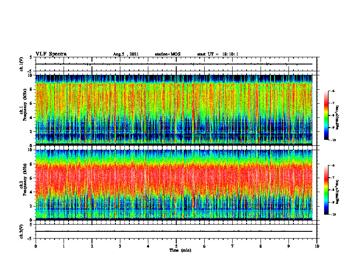Image resolution: width=357 pixels, height=276 pixels.
Task: Click the '-8' label on the ch.1 color bar
Action: pos(333,115)
